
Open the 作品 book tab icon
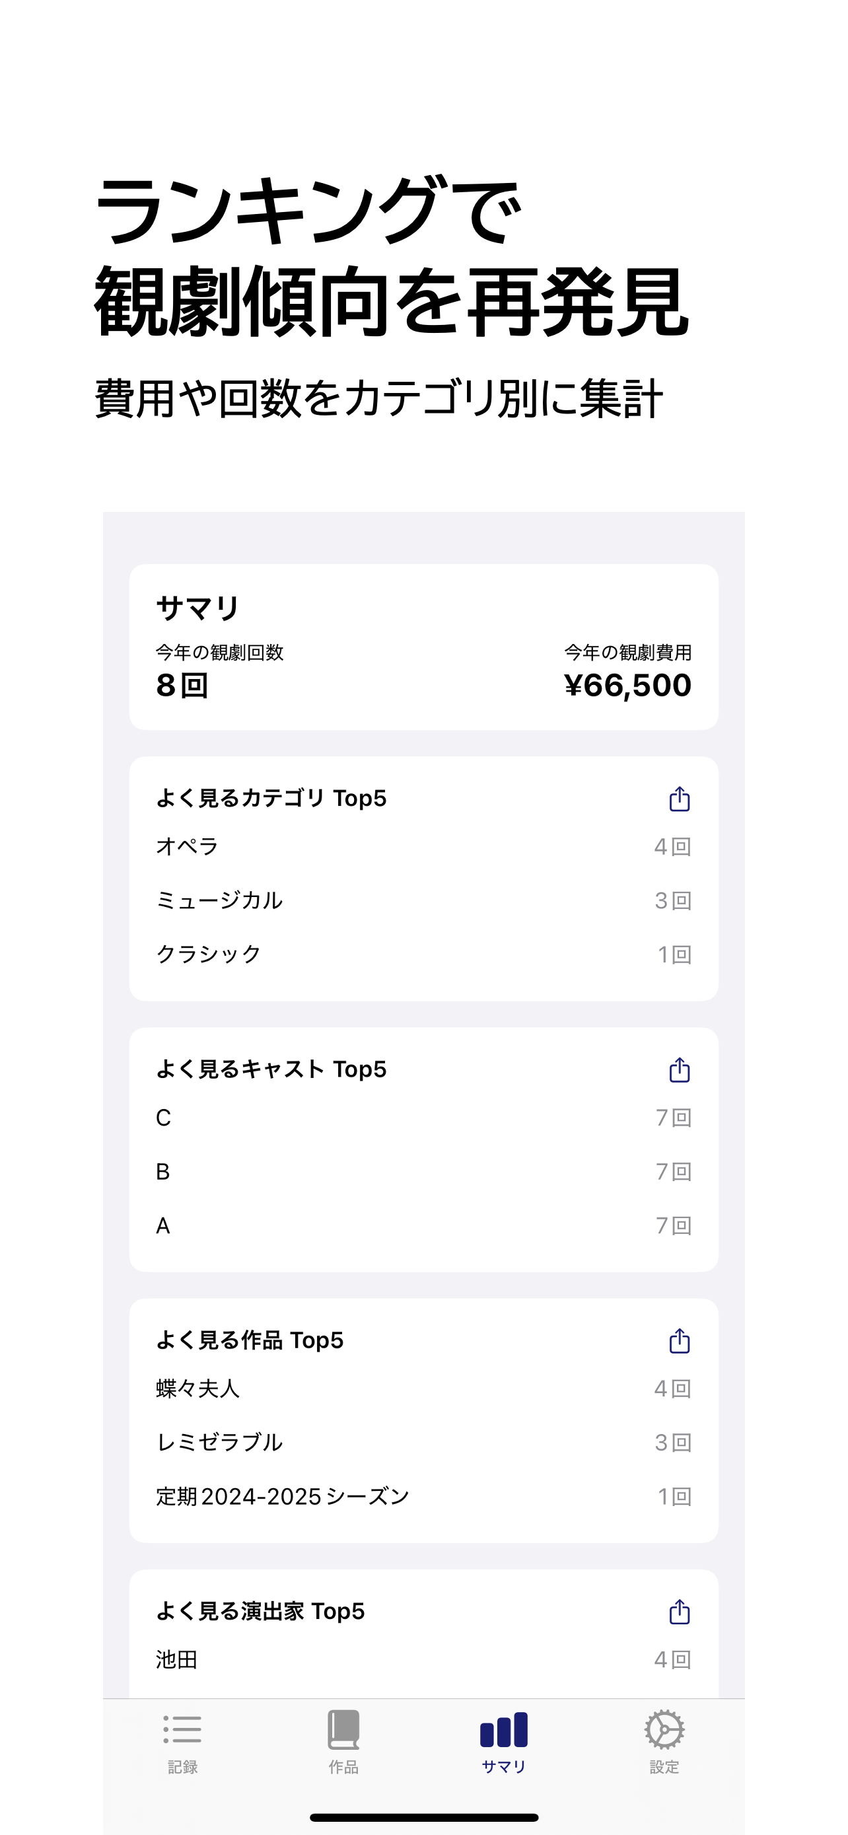click(343, 1729)
